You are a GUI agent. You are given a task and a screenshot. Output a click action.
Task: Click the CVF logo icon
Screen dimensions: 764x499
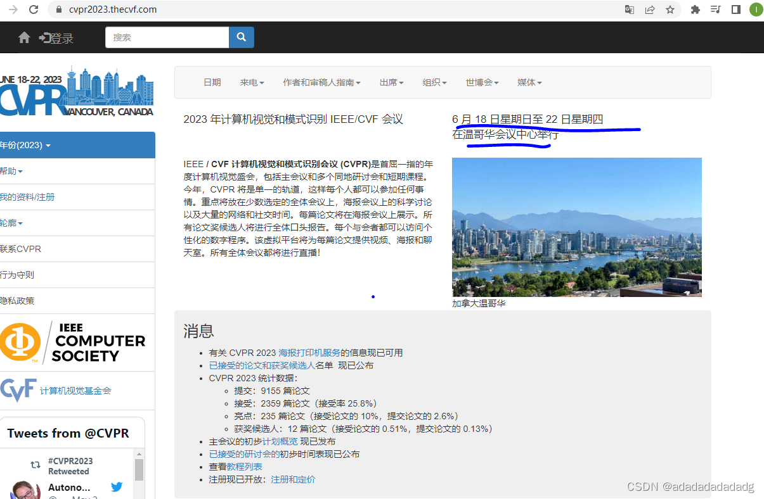coord(18,390)
